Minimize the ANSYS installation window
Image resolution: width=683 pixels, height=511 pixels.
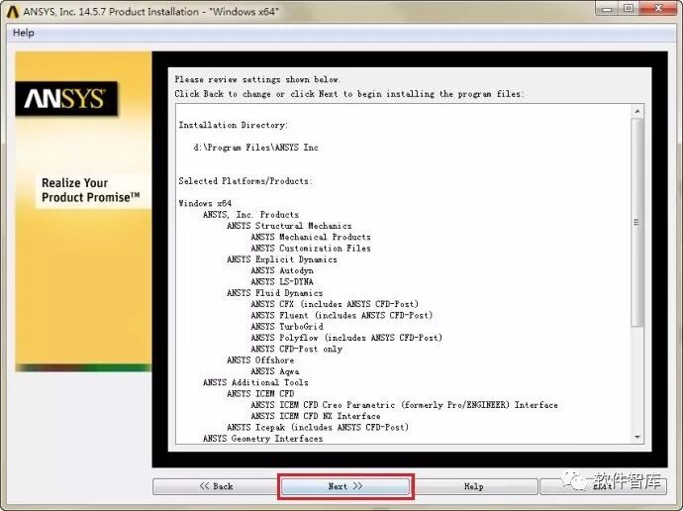[x=608, y=8]
